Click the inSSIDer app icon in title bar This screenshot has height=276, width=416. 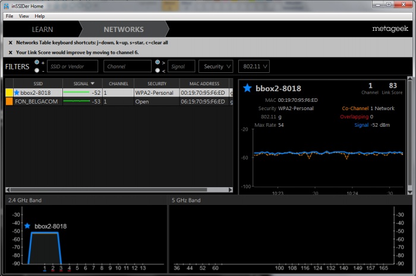tap(7, 6)
